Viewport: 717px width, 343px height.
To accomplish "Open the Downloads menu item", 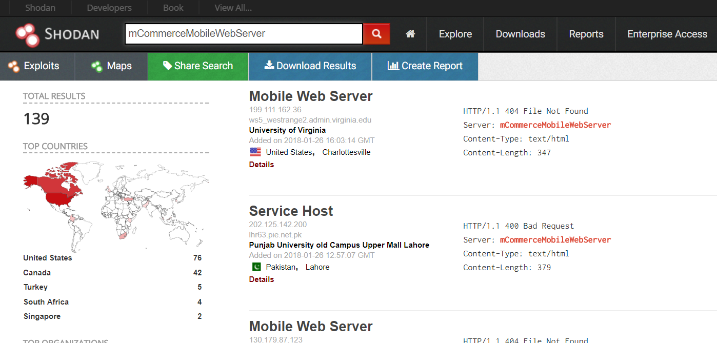I will (520, 34).
